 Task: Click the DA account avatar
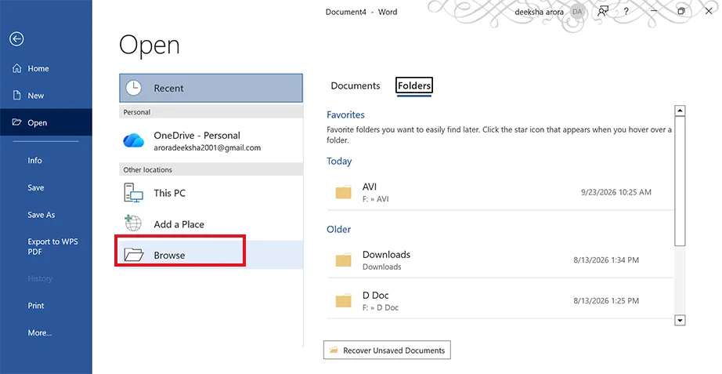pyautogui.click(x=577, y=12)
